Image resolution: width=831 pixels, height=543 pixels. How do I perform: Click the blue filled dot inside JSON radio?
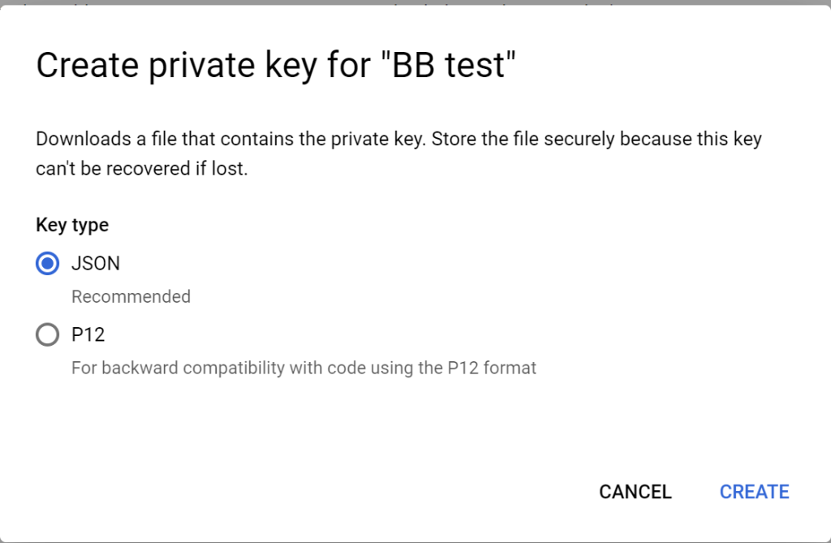coord(47,264)
